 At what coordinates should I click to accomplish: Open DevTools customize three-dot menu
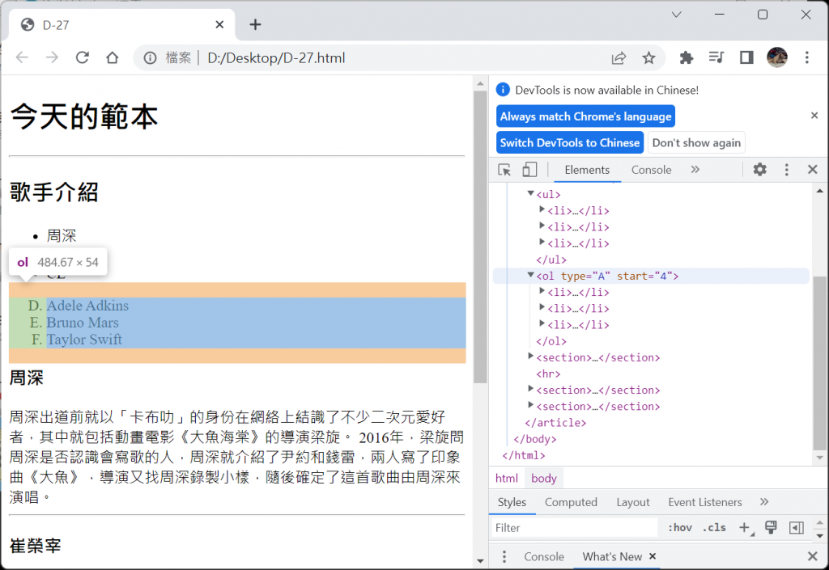(x=787, y=170)
